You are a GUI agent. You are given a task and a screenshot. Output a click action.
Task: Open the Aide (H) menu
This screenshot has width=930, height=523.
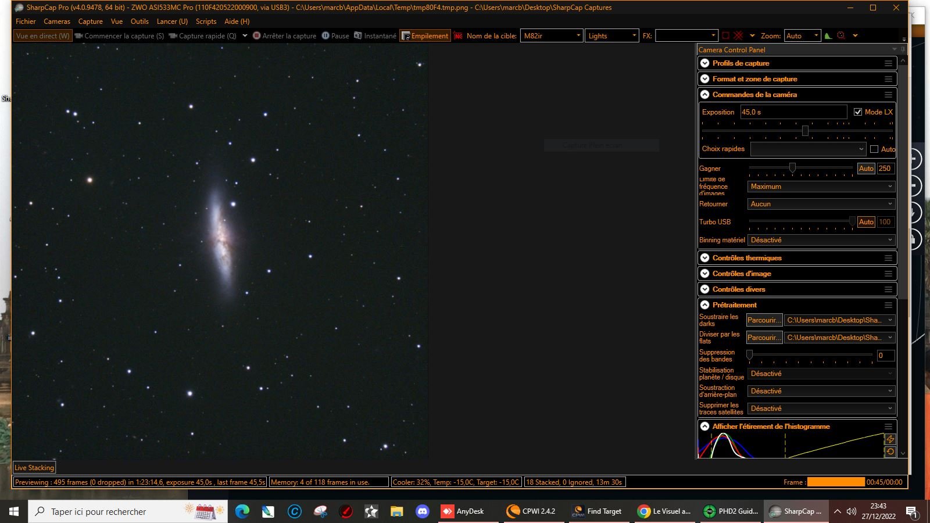coord(237,22)
